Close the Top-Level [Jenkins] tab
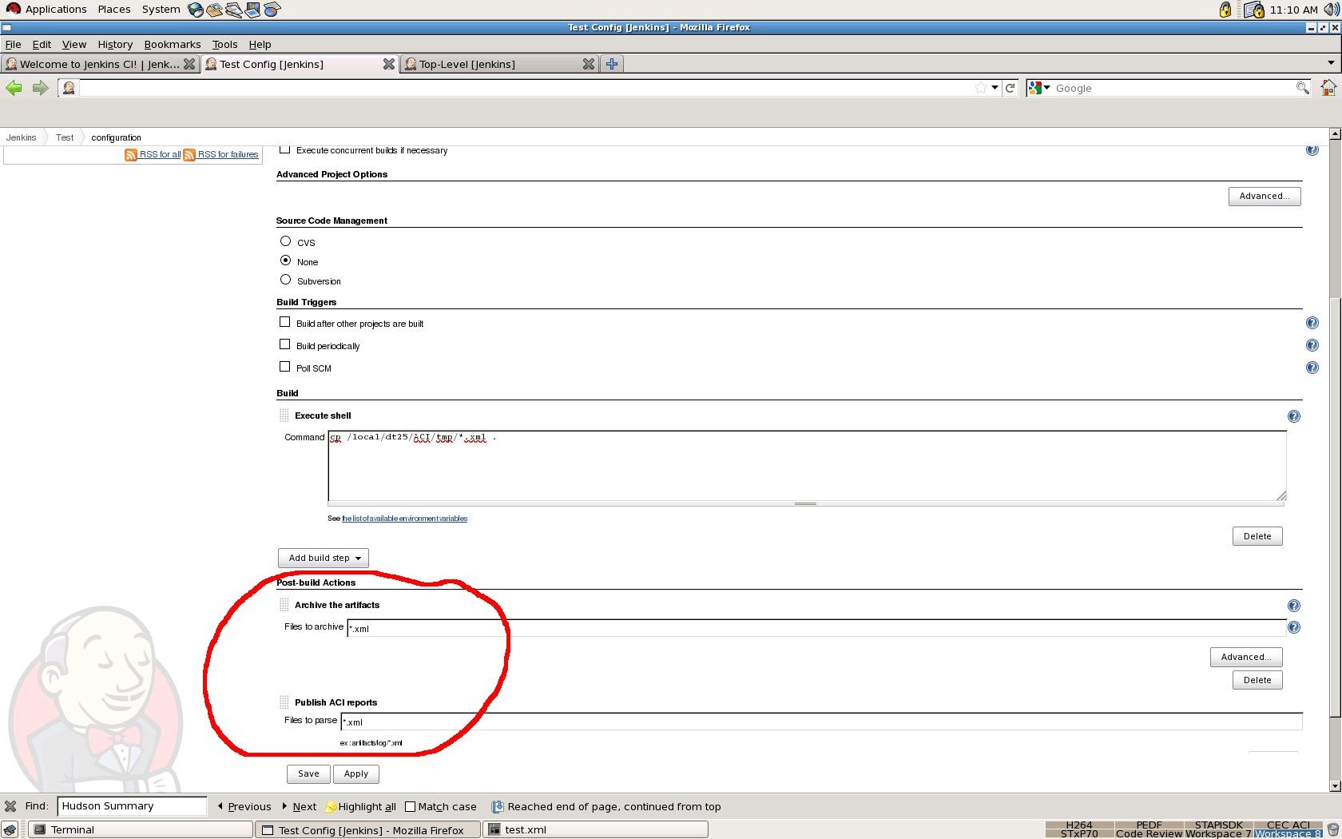The width and height of the screenshot is (1342, 839). 589,64
